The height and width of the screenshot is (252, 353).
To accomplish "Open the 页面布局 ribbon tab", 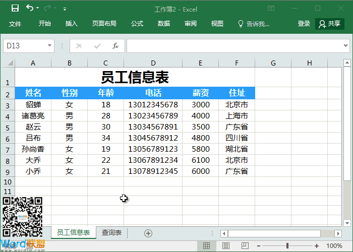I will pyautogui.click(x=104, y=23).
